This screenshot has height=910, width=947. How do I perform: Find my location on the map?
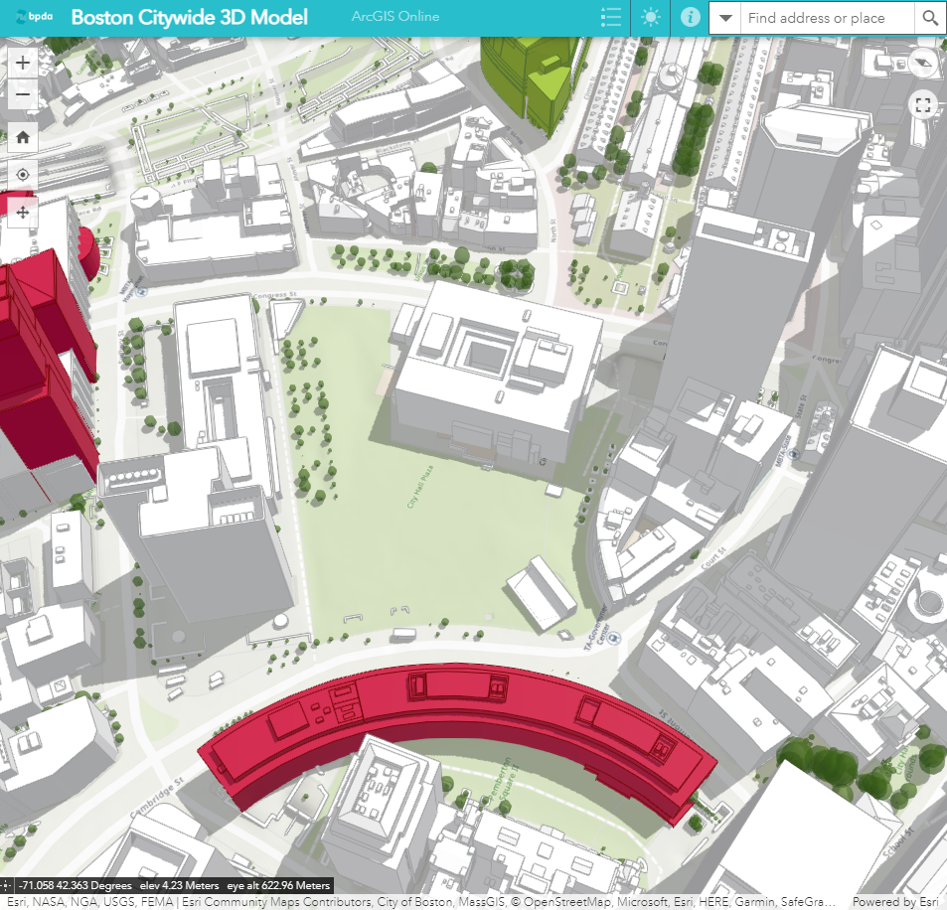(x=22, y=174)
